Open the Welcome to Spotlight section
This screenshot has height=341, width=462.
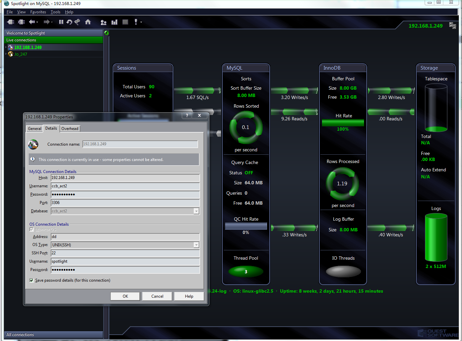click(54, 33)
